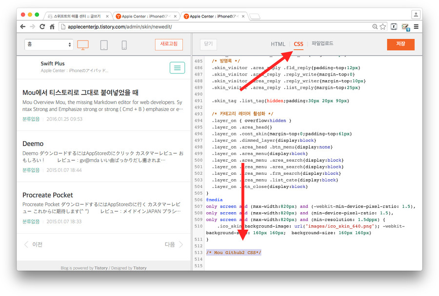Click the user profile icon in Chrome
The image size is (439, 296).
[x=416, y=14]
